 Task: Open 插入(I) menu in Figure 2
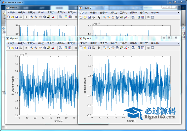(x=114, y=13)
